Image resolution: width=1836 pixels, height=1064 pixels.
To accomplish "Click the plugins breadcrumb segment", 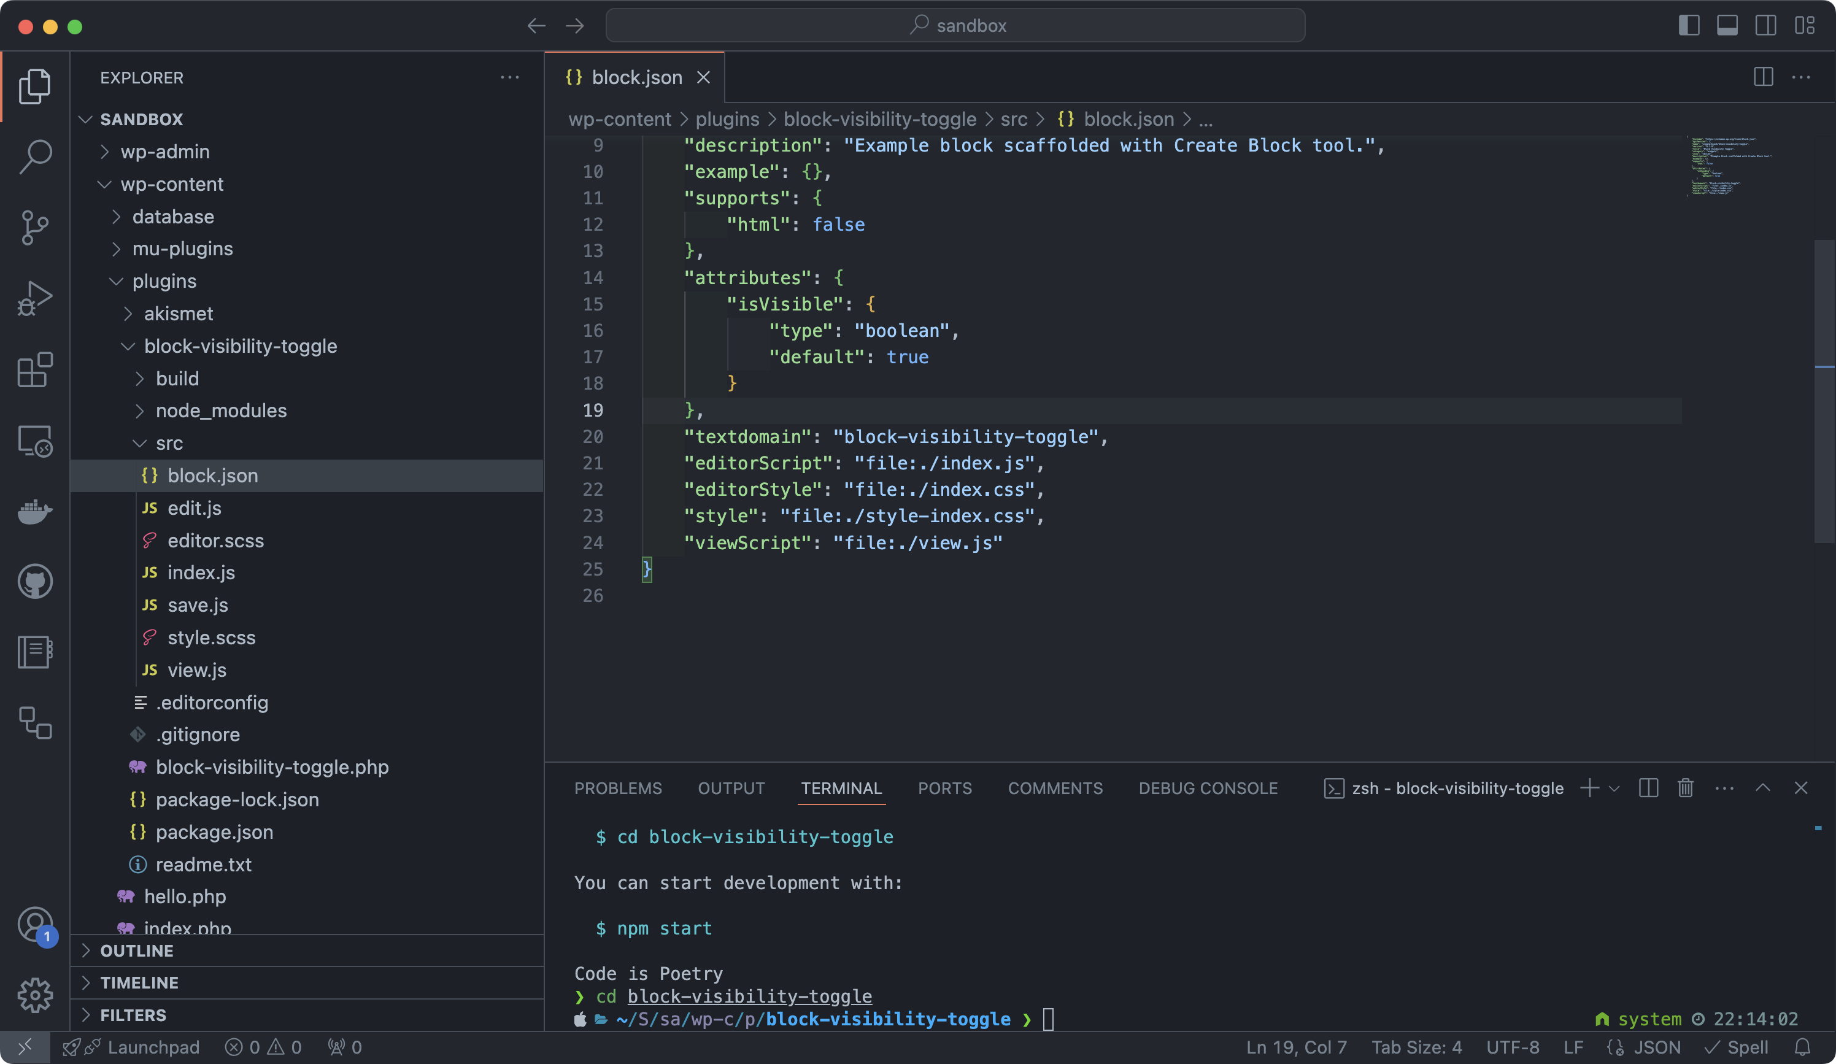I will 727,119.
